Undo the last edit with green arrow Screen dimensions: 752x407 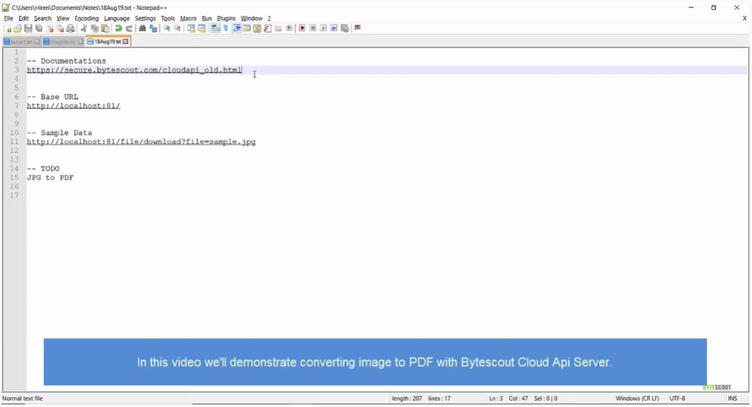click(x=118, y=29)
